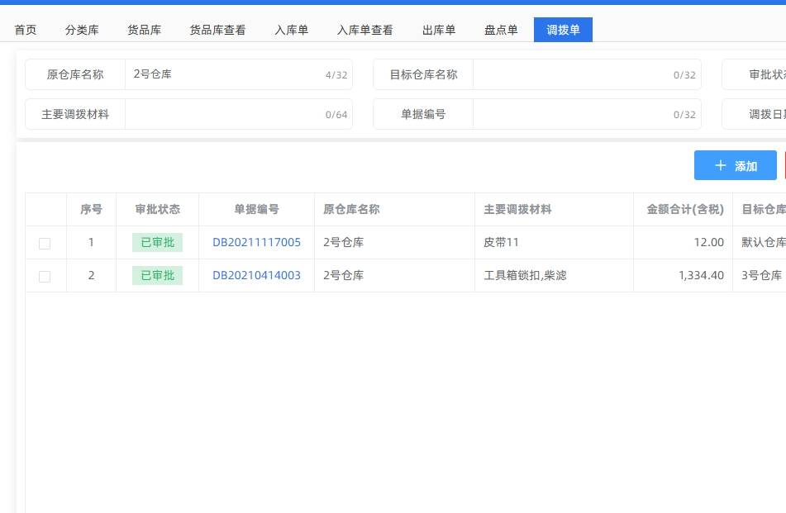The height and width of the screenshot is (513, 786).
Task: Open document link DB20211117005
Action: pyautogui.click(x=256, y=242)
